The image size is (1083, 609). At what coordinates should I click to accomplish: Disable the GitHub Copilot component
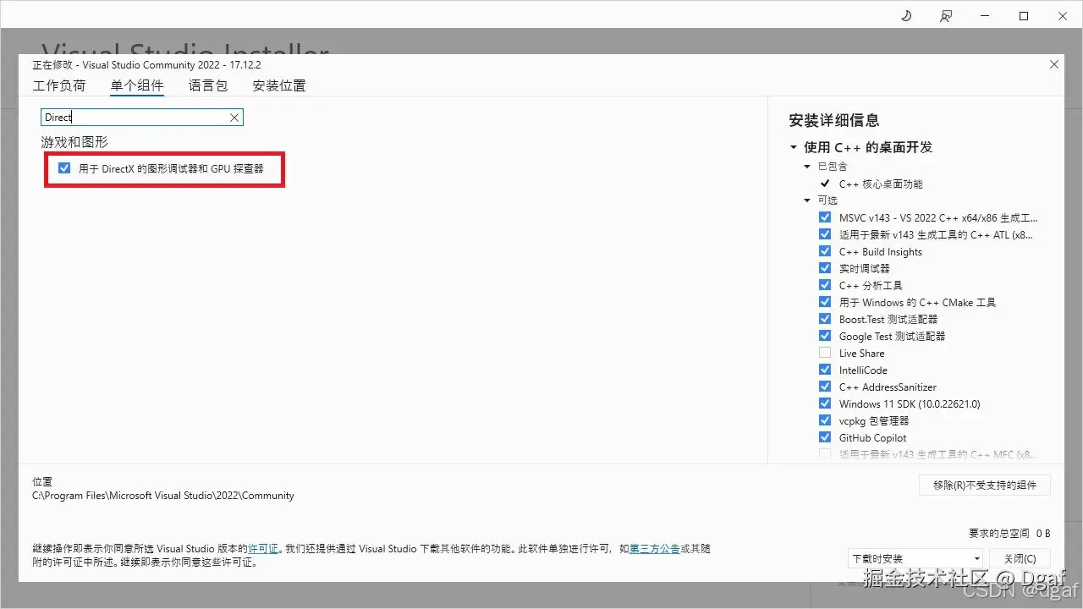(x=825, y=436)
